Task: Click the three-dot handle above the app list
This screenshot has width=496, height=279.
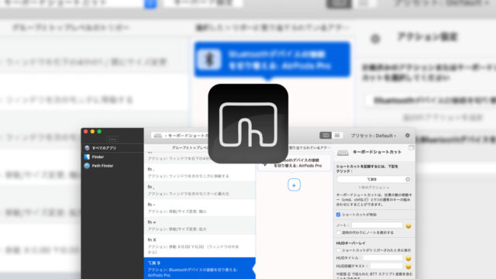Action: click(x=112, y=139)
